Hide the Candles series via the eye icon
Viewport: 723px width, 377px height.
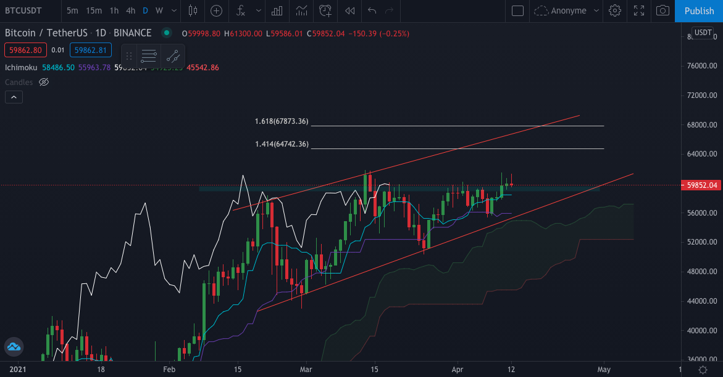click(x=43, y=82)
